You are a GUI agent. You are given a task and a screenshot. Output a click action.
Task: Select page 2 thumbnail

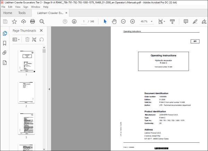point(26,92)
